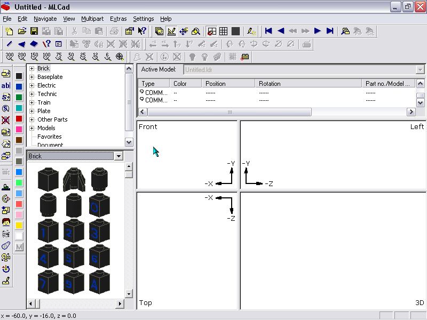Toggle View mode toolbar button

159,31
